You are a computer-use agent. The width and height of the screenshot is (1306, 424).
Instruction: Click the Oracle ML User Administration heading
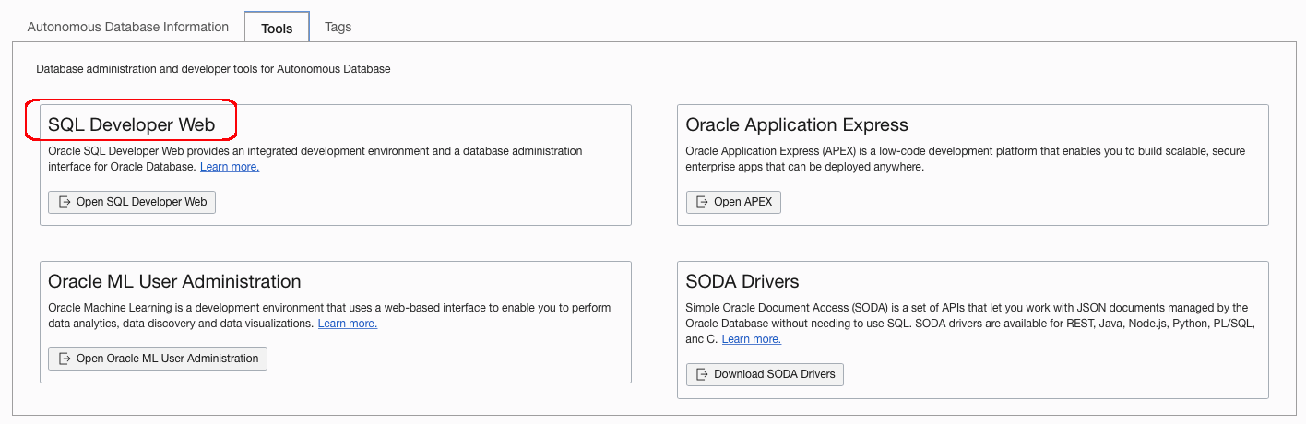174,282
